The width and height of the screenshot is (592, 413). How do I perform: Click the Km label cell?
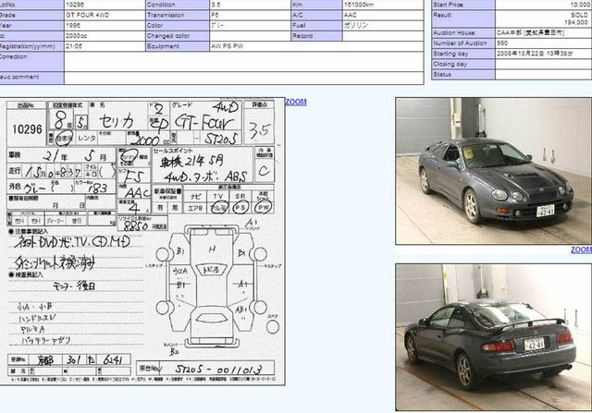coord(316,5)
